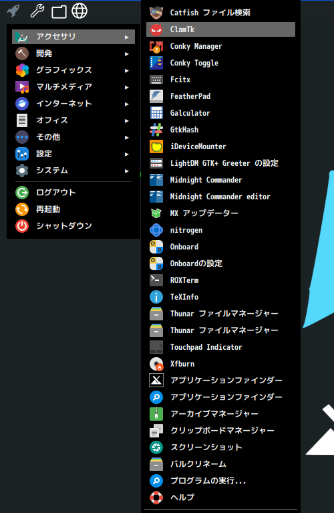
Task: Expand the 開発 submenu arrow
Action: pos(126,54)
